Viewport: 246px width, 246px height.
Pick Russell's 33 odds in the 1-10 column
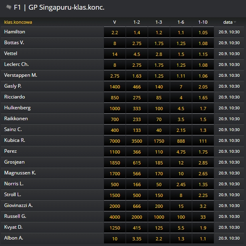click(x=203, y=217)
